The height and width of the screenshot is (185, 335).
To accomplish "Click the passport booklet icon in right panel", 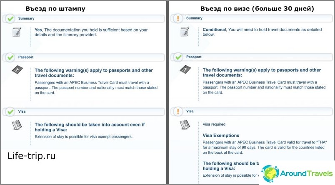I will [x=185, y=69].
